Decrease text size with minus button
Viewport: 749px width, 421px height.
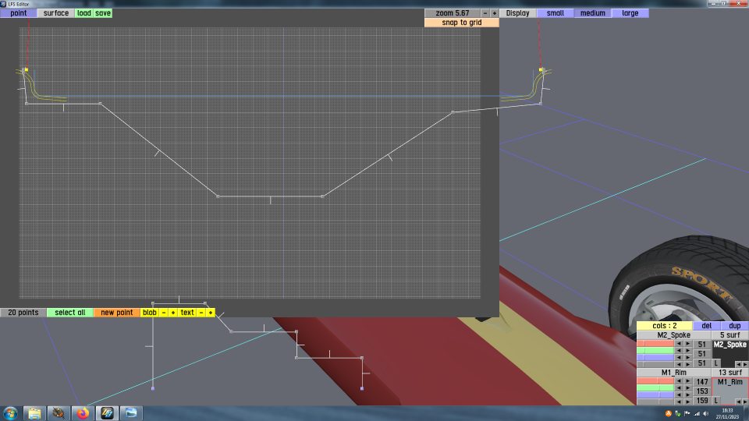(201, 312)
